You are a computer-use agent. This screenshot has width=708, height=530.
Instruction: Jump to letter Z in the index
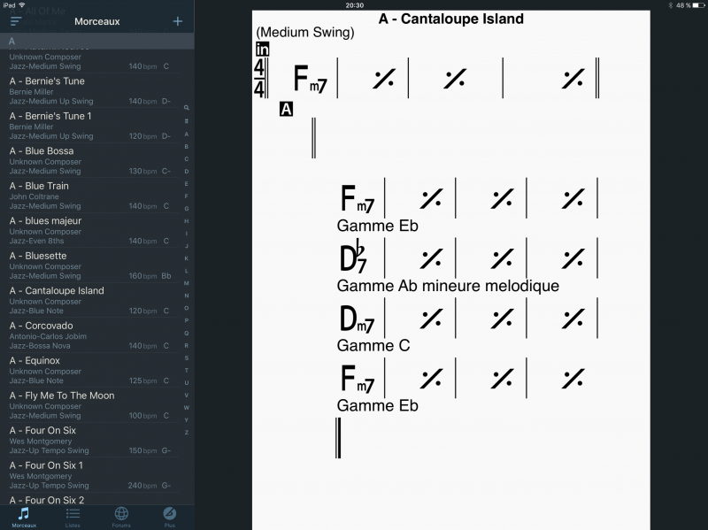(187, 433)
